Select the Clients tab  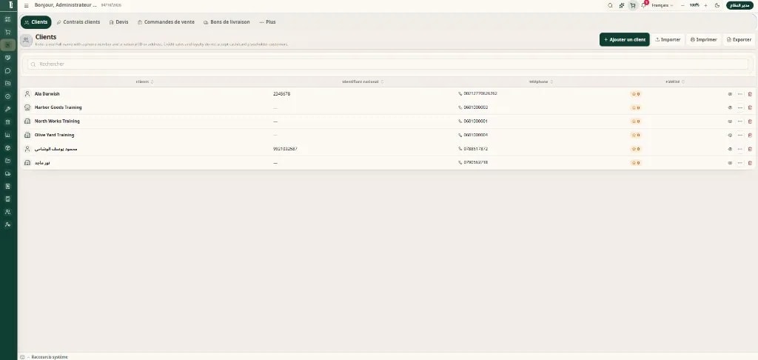36,22
